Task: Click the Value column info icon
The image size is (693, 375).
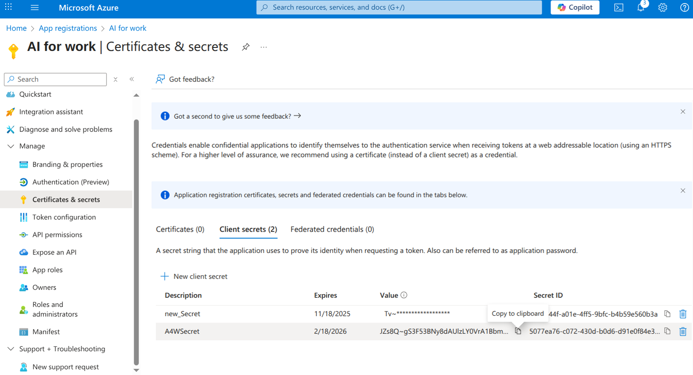Action: click(404, 295)
